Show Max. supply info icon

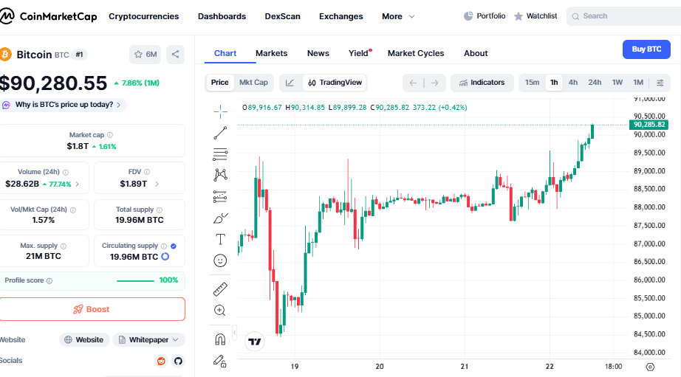(64, 246)
